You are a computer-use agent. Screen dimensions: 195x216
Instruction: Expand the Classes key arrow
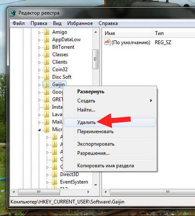pos(40,55)
